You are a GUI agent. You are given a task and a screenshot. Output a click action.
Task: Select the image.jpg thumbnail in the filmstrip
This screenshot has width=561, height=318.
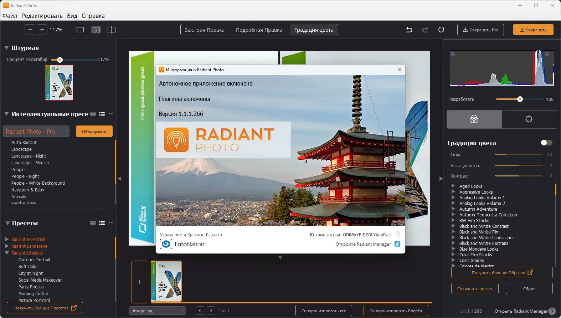[166, 281]
